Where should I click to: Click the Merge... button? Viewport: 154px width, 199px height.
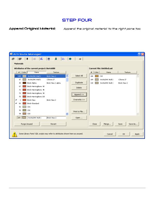(x=107, y=124)
